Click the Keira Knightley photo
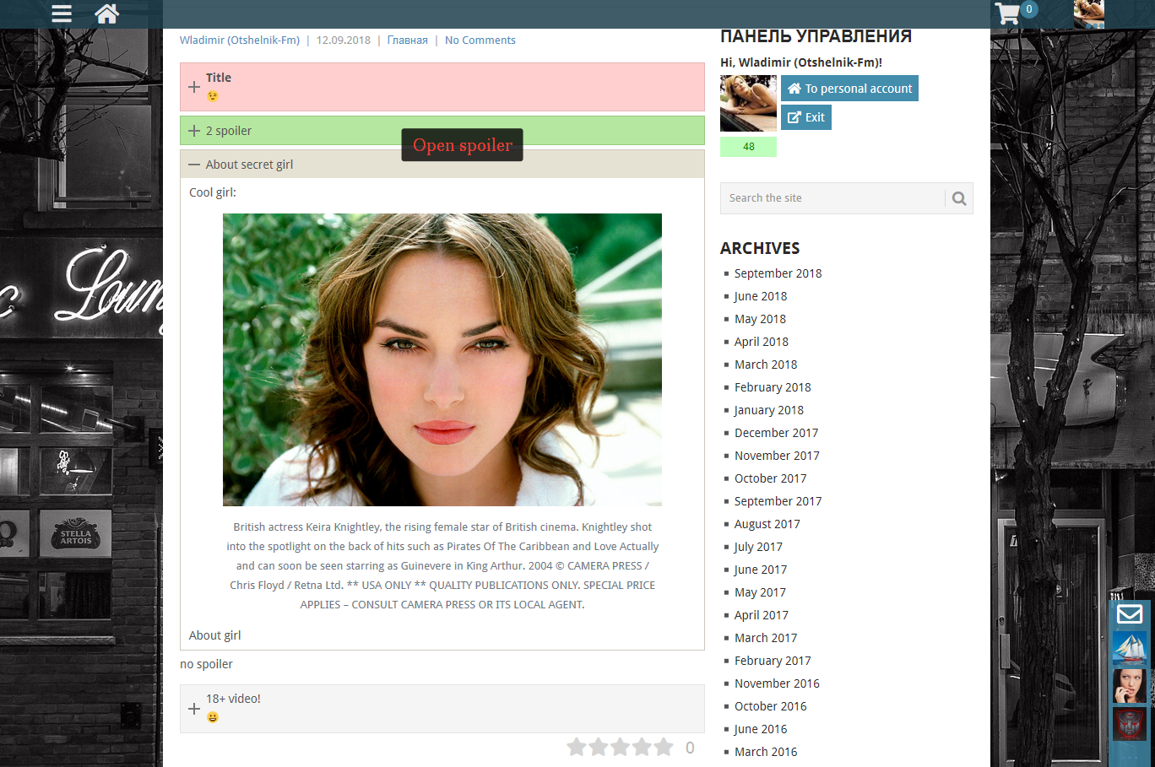The width and height of the screenshot is (1155, 767). (x=442, y=359)
